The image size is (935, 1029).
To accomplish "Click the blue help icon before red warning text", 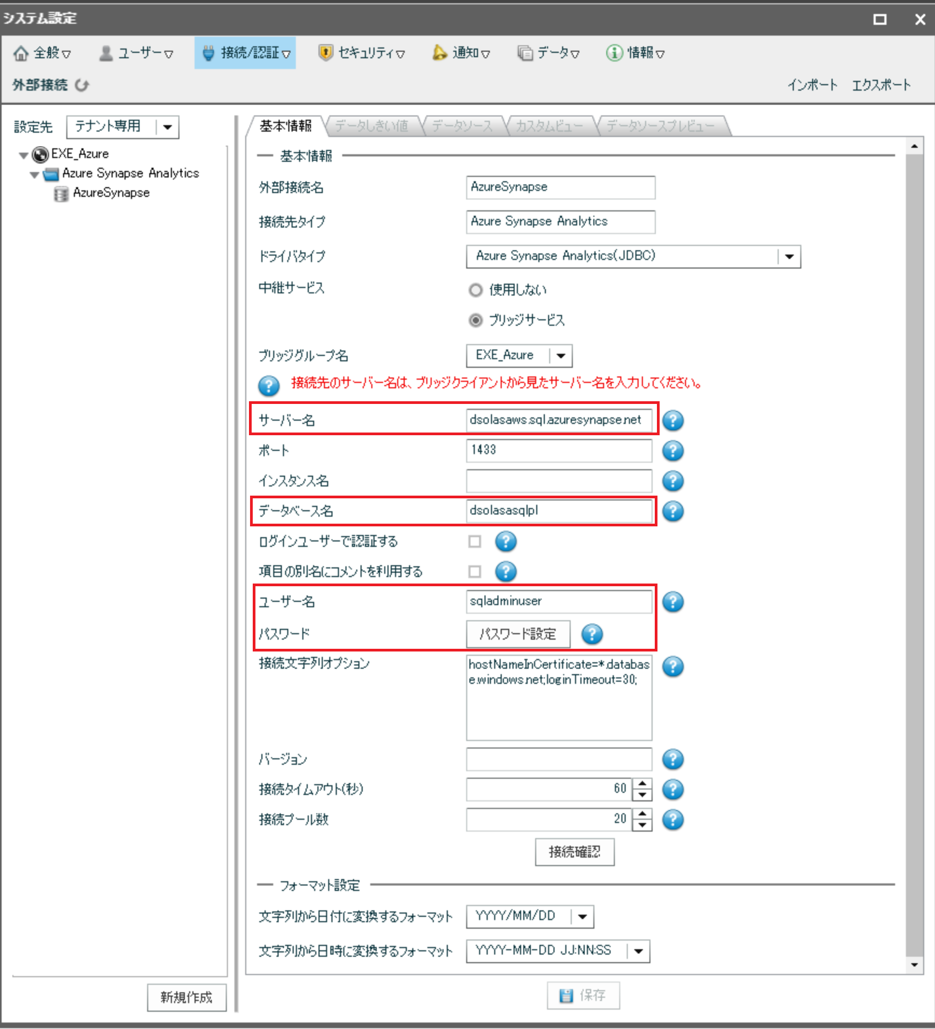I will (x=268, y=386).
